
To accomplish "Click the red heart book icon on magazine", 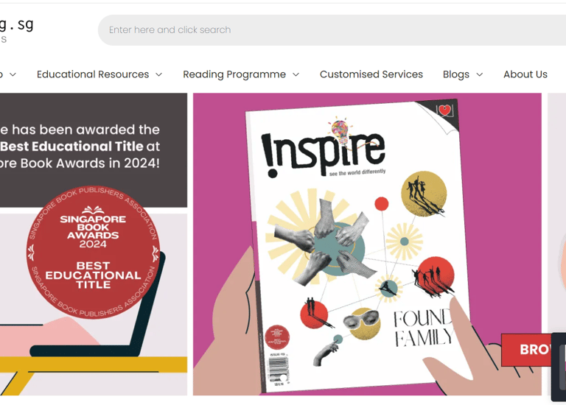I will click(x=444, y=110).
